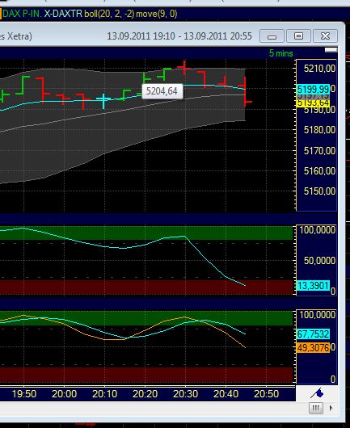The height and width of the screenshot is (428, 350).
Task: Click the 5160,00 price scale label
Action: click(x=319, y=171)
